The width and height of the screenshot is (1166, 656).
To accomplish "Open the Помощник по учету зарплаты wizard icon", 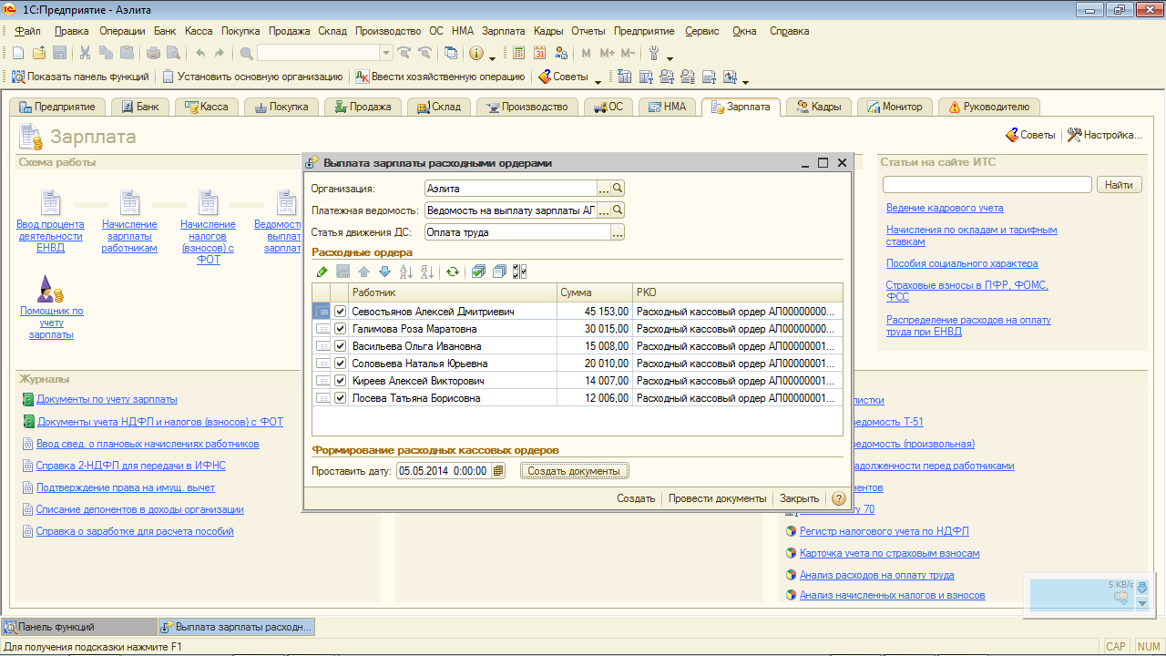I will pos(51,289).
